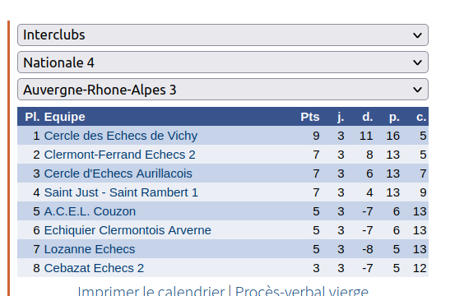The image size is (464, 296).
Task: Open Echiquier Clermontois Arverne team link
Action: click(128, 230)
